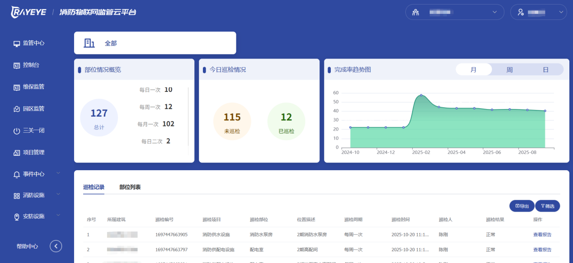Click the 项目管理 icon in sidebar

click(x=17, y=153)
